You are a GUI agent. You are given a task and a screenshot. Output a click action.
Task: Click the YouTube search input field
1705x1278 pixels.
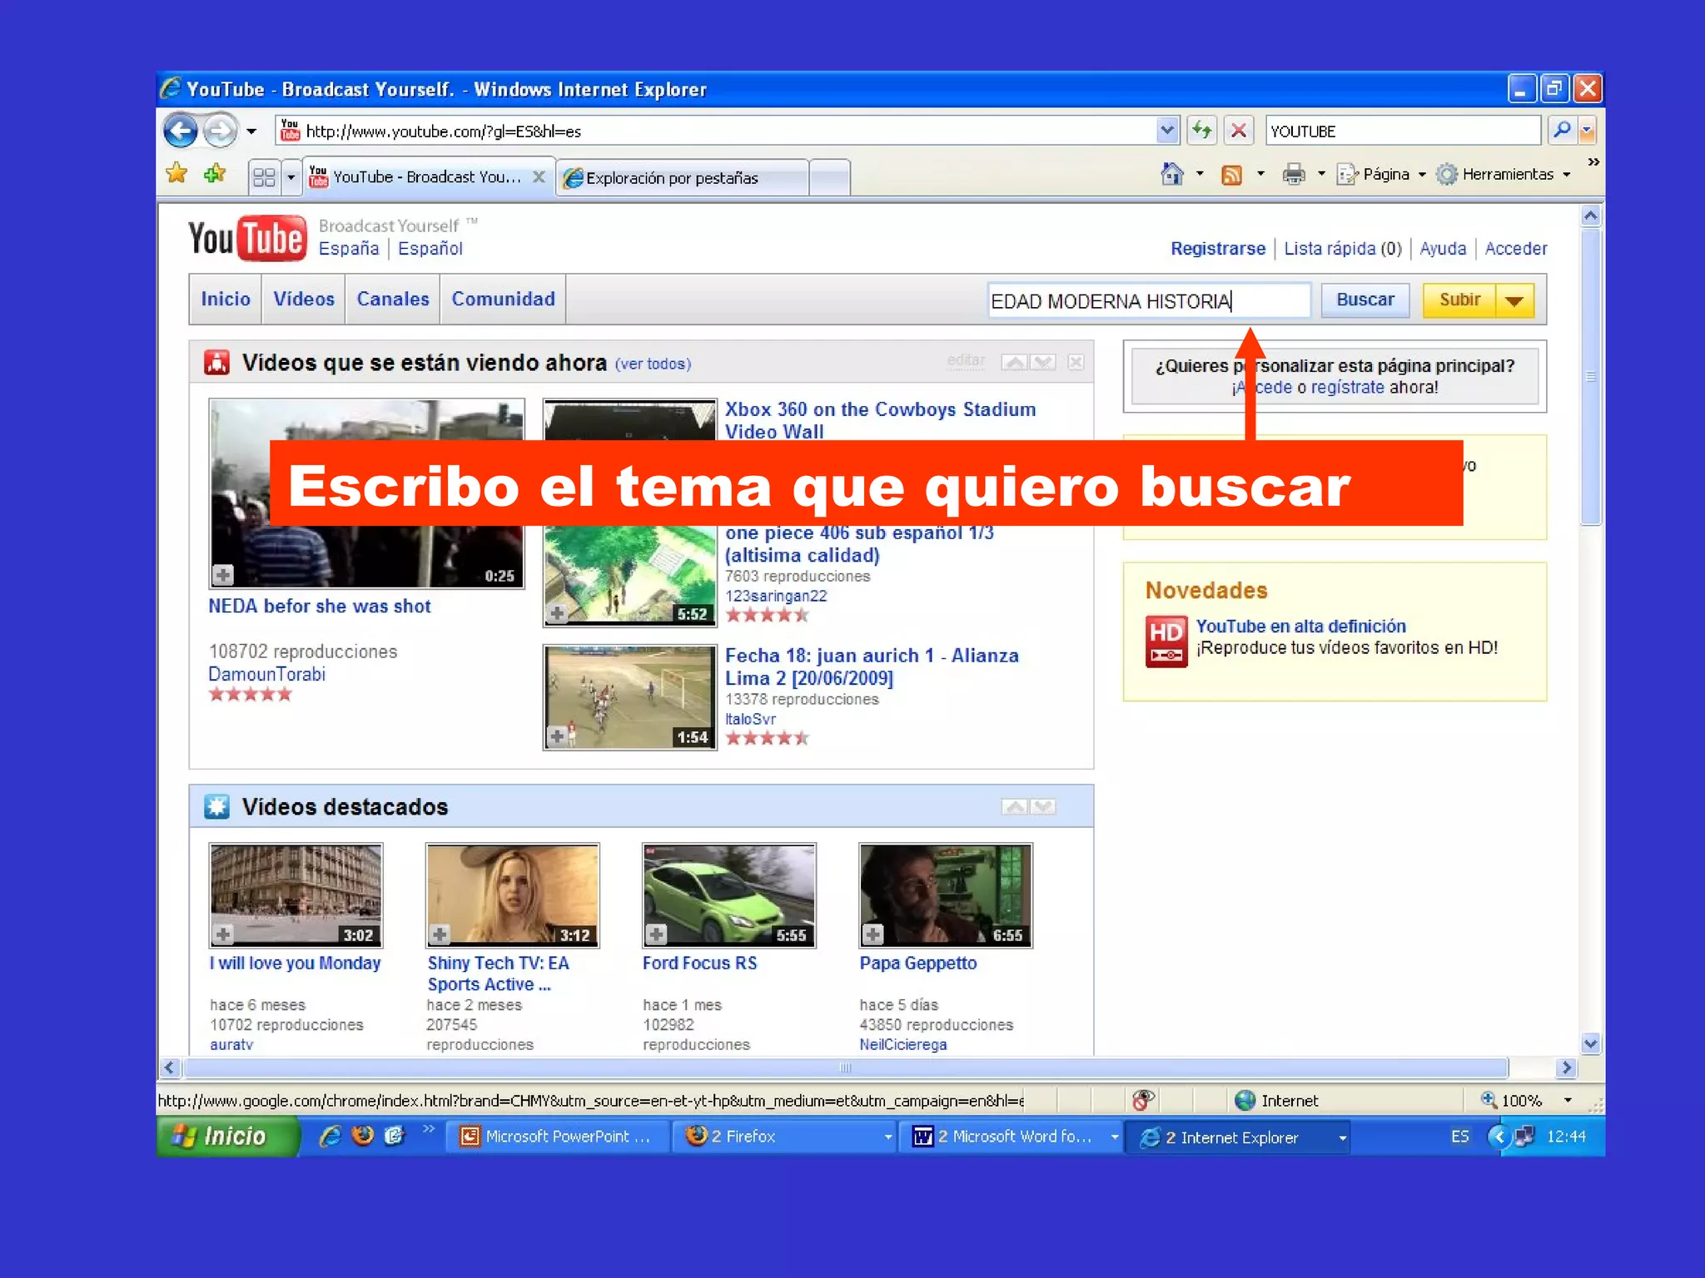click(1149, 300)
